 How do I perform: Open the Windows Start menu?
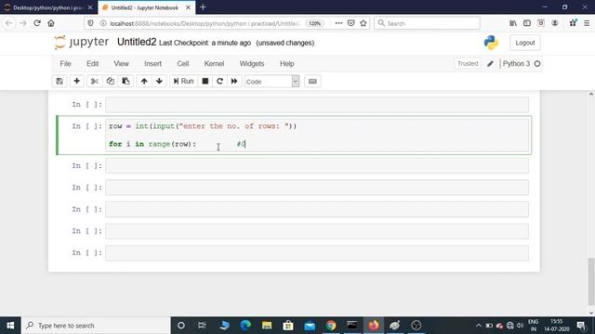[x=10, y=326]
